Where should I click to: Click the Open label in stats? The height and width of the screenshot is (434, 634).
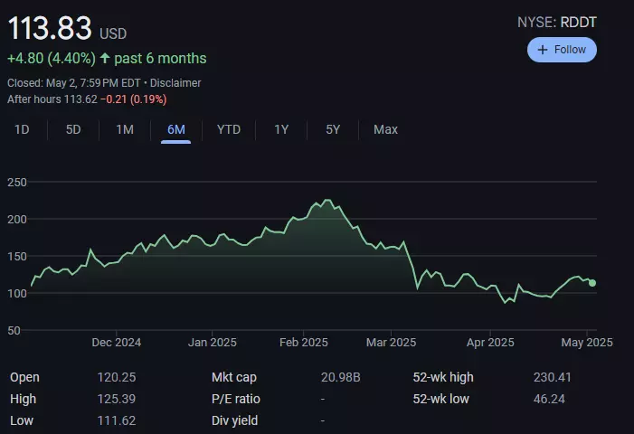tap(24, 377)
